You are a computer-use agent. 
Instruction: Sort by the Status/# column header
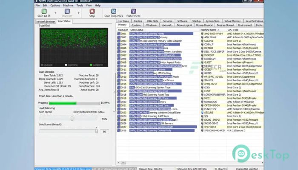(123, 30)
